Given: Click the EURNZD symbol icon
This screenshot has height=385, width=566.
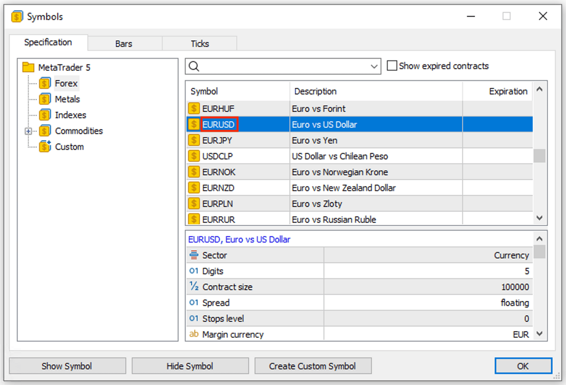Looking at the screenshot, I should (x=194, y=187).
